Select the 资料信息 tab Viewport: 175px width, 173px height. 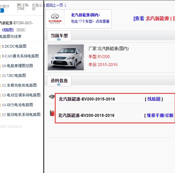(59, 81)
